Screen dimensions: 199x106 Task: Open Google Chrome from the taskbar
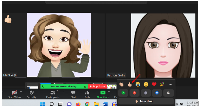(87, 104)
